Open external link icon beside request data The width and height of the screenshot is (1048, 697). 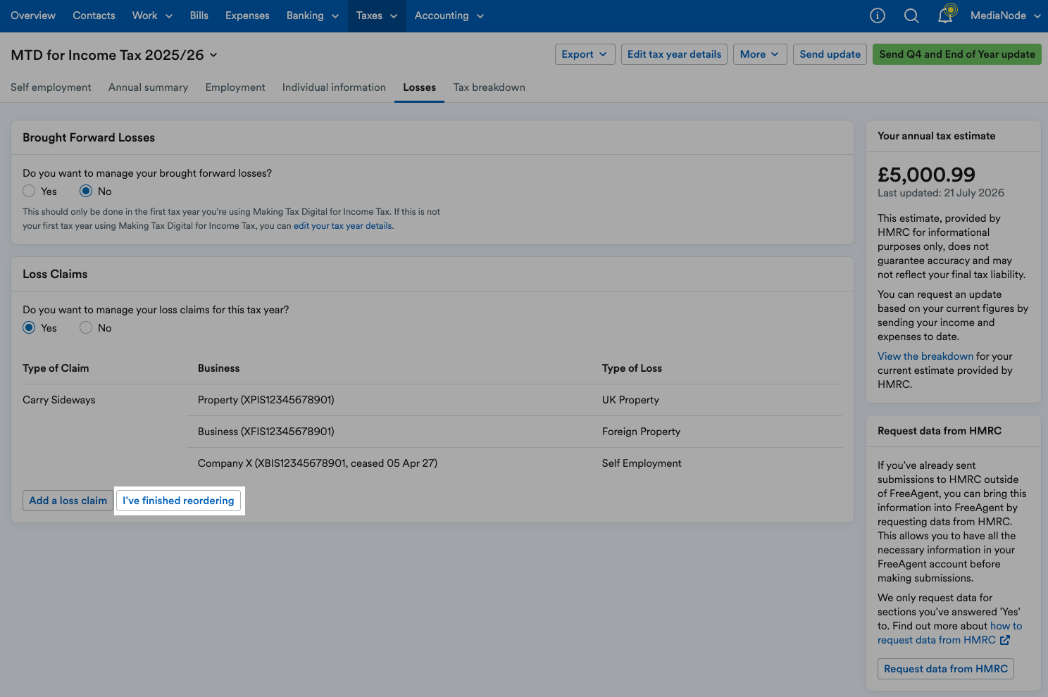point(1005,640)
